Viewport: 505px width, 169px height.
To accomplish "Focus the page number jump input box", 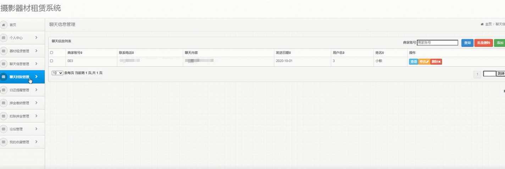I will [489, 74].
